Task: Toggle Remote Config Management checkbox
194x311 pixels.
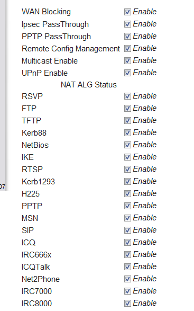Action: pos(127,48)
